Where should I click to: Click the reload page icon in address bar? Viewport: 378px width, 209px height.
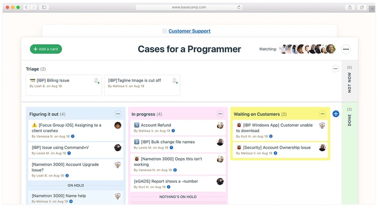tap(239, 7)
